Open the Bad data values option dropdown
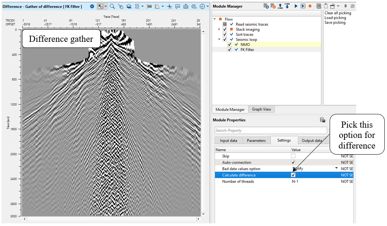This screenshot has width=387, height=226. [336, 169]
